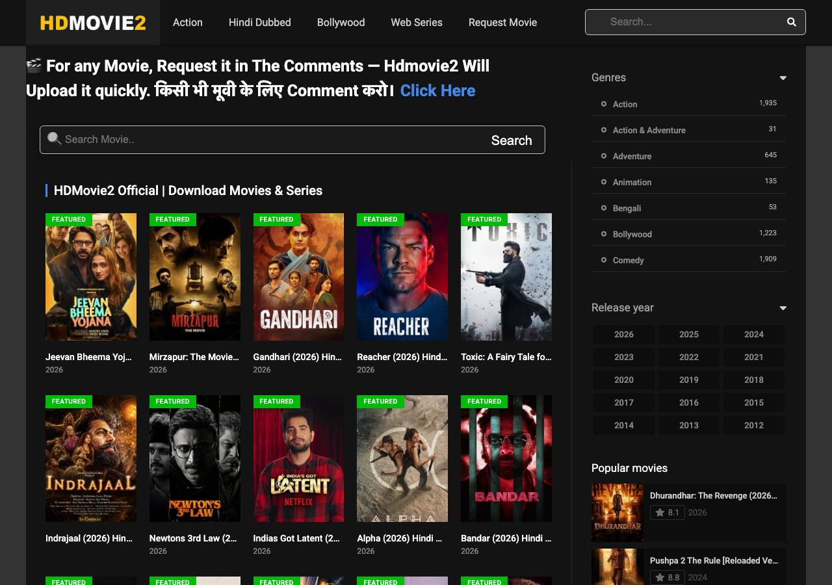This screenshot has width=832, height=585.
Task: Open the Gandhari (2026) title link
Action: tap(296, 357)
